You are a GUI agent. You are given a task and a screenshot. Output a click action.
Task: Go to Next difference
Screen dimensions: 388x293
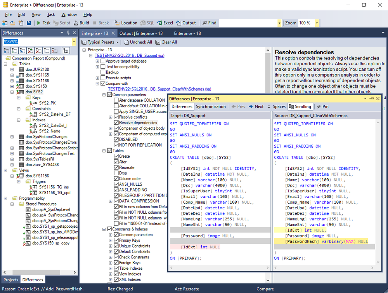coord(256,106)
